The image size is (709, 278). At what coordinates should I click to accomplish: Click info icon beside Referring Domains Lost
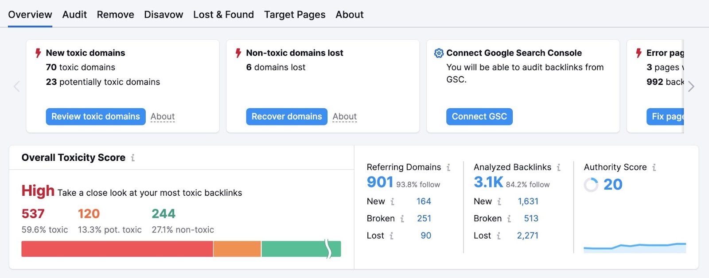click(x=391, y=236)
